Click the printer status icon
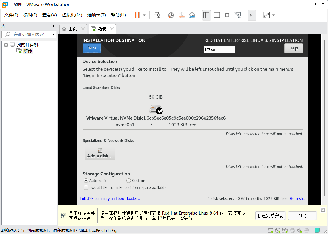The image size is (328, 234). (x=292, y=231)
